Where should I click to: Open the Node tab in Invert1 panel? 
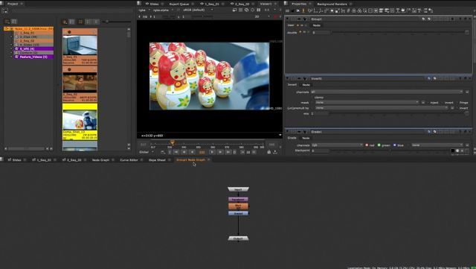(306, 85)
